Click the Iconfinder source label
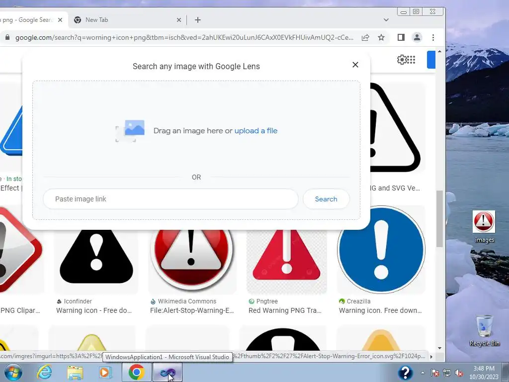 (x=78, y=301)
